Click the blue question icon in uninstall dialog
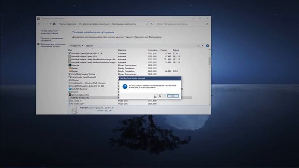This screenshot has width=299, height=168. tap(125, 86)
